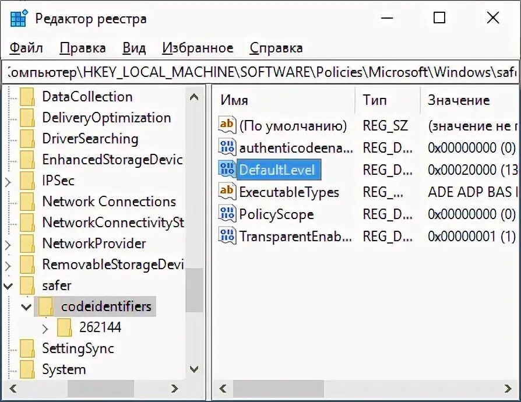This screenshot has height=402, width=521.
Task: Select the IPSec folder icon
Action: [x=27, y=181]
